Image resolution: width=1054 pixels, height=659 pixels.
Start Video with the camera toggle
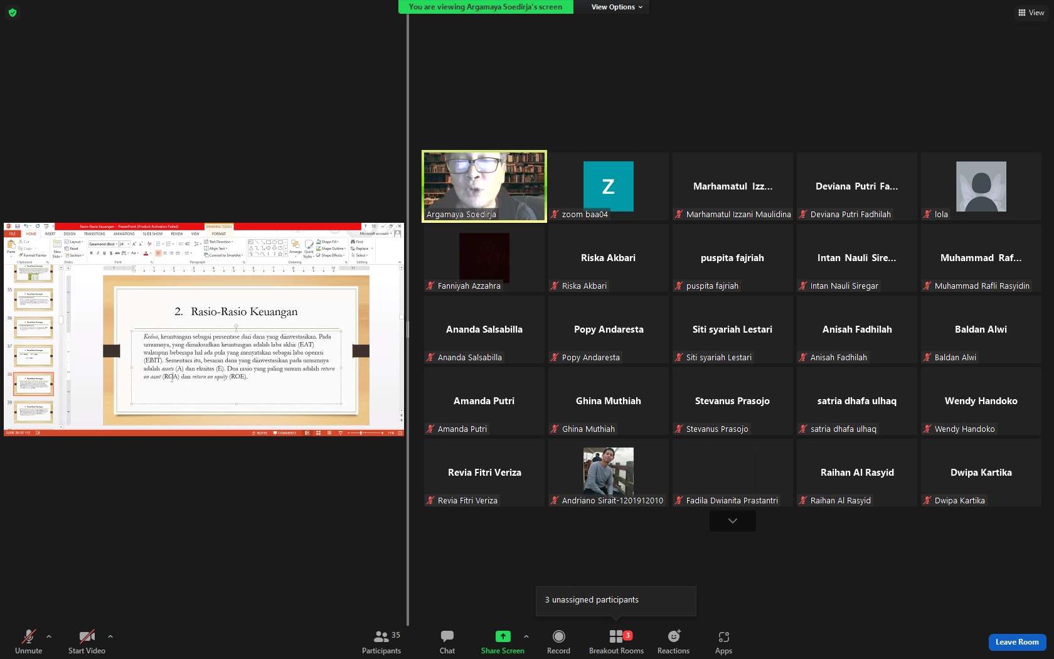coord(87,641)
